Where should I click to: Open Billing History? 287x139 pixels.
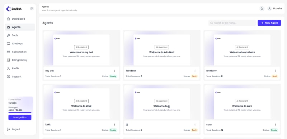coord(20,60)
